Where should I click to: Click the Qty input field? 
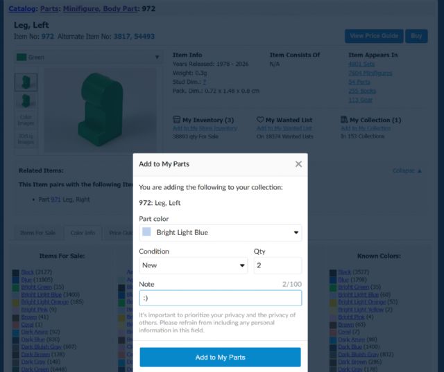click(x=277, y=265)
